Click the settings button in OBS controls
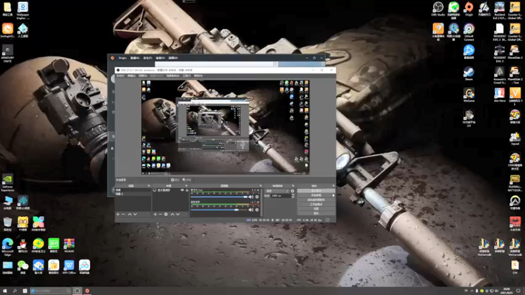 point(316,208)
